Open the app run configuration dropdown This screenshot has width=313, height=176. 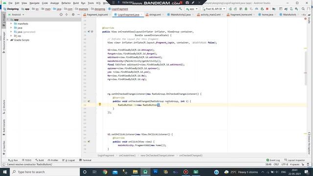[191, 9]
